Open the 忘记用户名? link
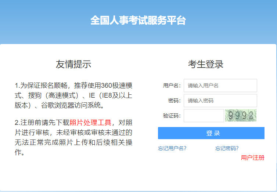 172,148
